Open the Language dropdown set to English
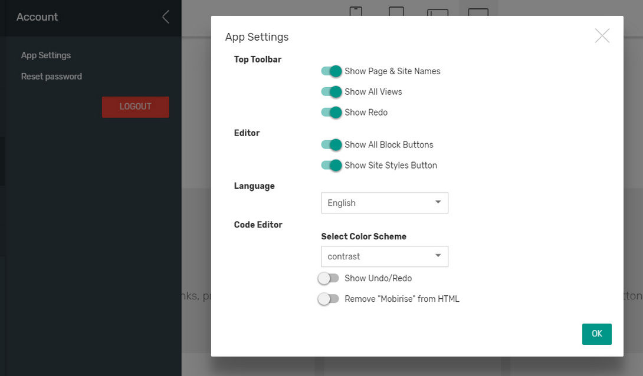The width and height of the screenshot is (643, 376). pyautogui.click(x=384, y=203)
